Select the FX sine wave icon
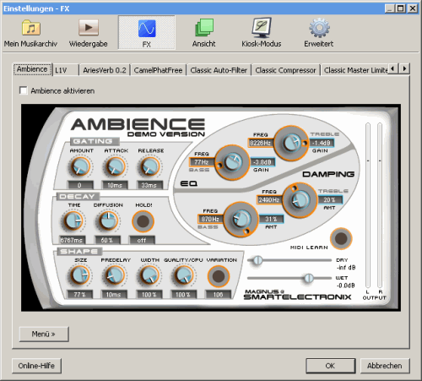The image size is (422, 381). pos(147,29)
